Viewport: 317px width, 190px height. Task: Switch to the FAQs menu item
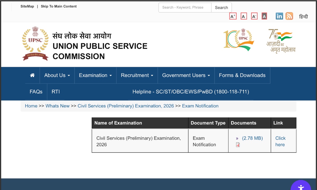tap(36, 92)
